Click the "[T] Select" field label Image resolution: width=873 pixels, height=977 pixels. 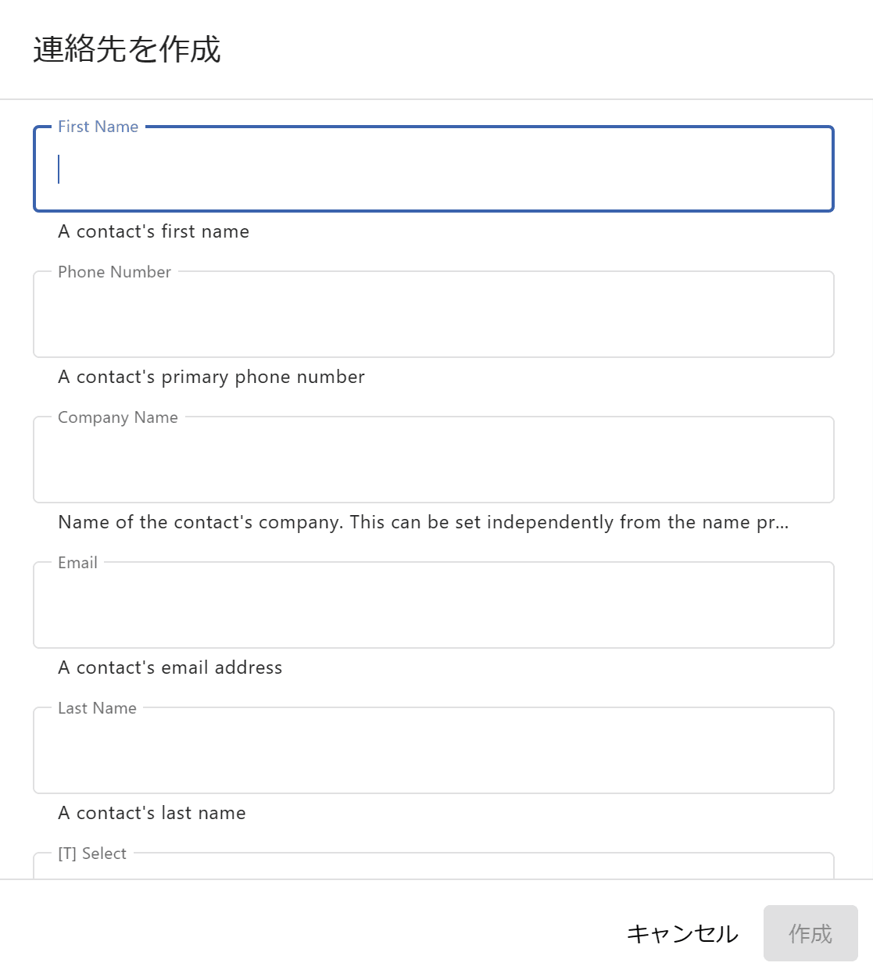tap(91, 854)
